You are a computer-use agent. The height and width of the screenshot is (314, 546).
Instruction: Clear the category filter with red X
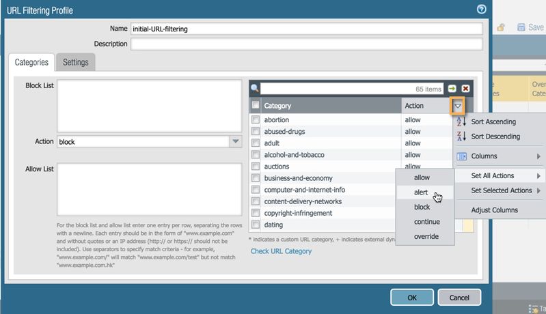click(x=465, y=89)
